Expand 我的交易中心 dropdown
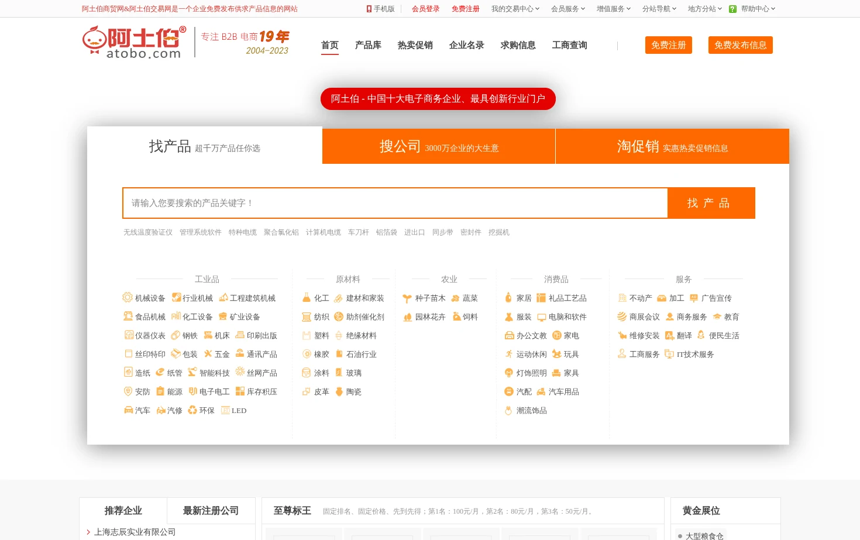Image resolution: width=860 pixels, height=540 pixels. click(515, 9)
